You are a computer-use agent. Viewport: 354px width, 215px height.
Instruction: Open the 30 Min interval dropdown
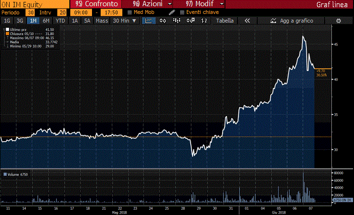(125, 21)
